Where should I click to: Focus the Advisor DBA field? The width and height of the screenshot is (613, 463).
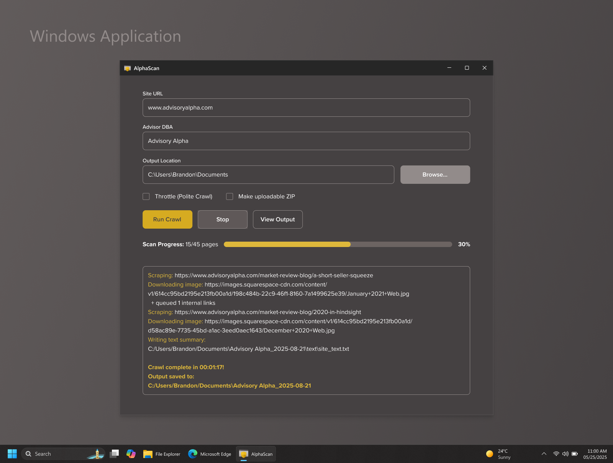tap(306, 141)
